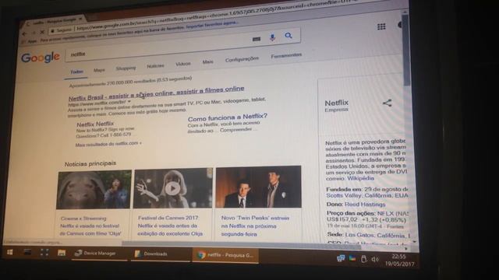Click the network icon in system tray
Viewport: 499px width, 280px height.
coord(341,258)
